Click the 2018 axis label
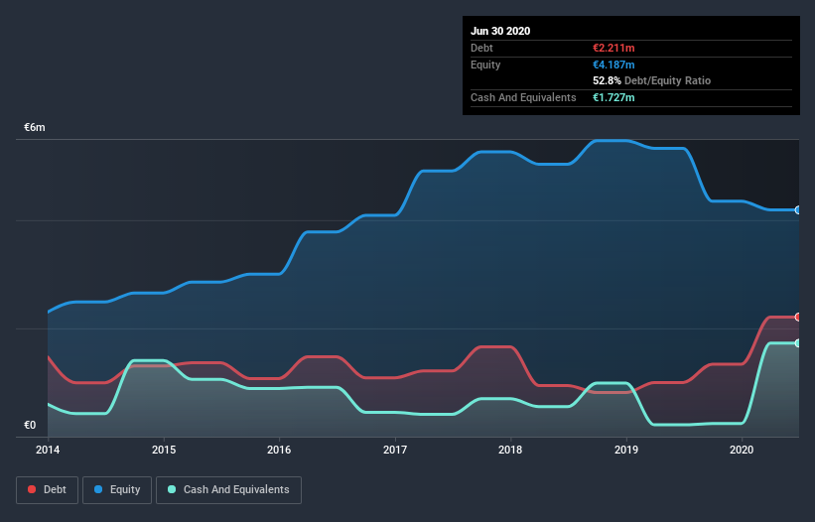 [510, 450]
